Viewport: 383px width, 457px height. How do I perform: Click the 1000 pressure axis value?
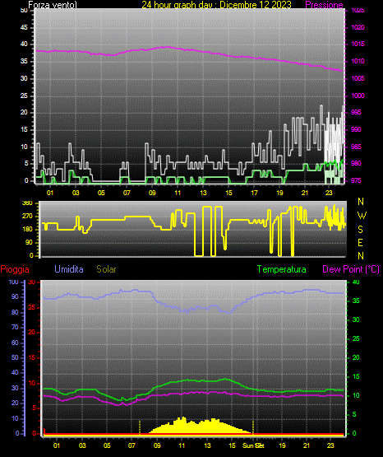tap(358, 96)
